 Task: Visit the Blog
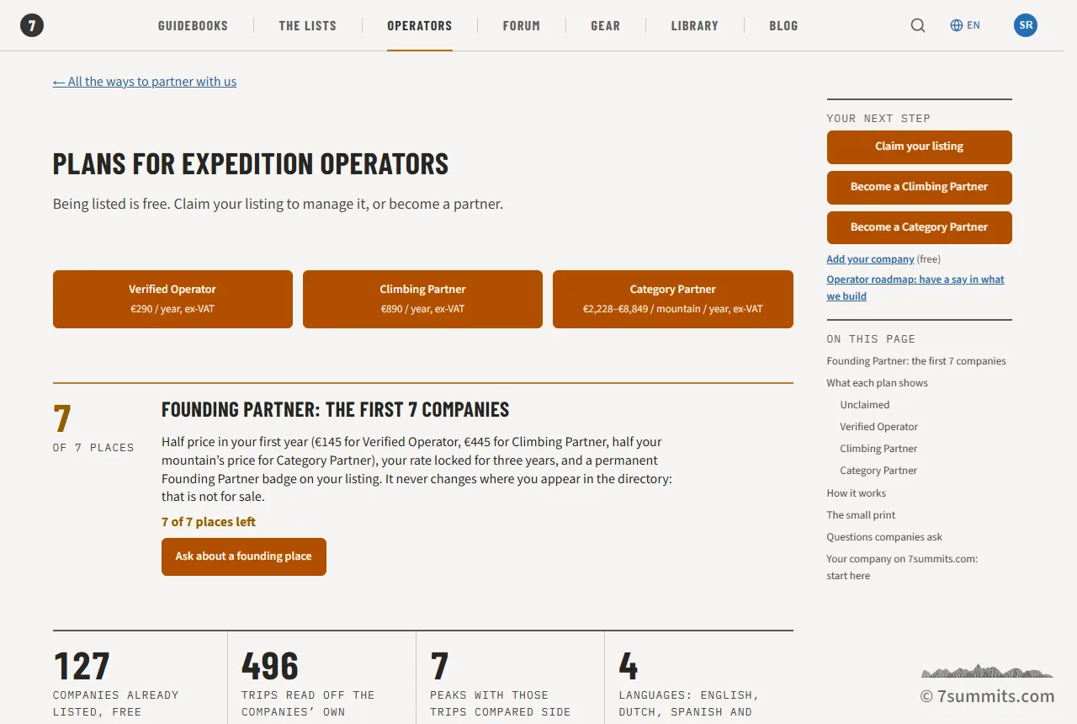783,25
